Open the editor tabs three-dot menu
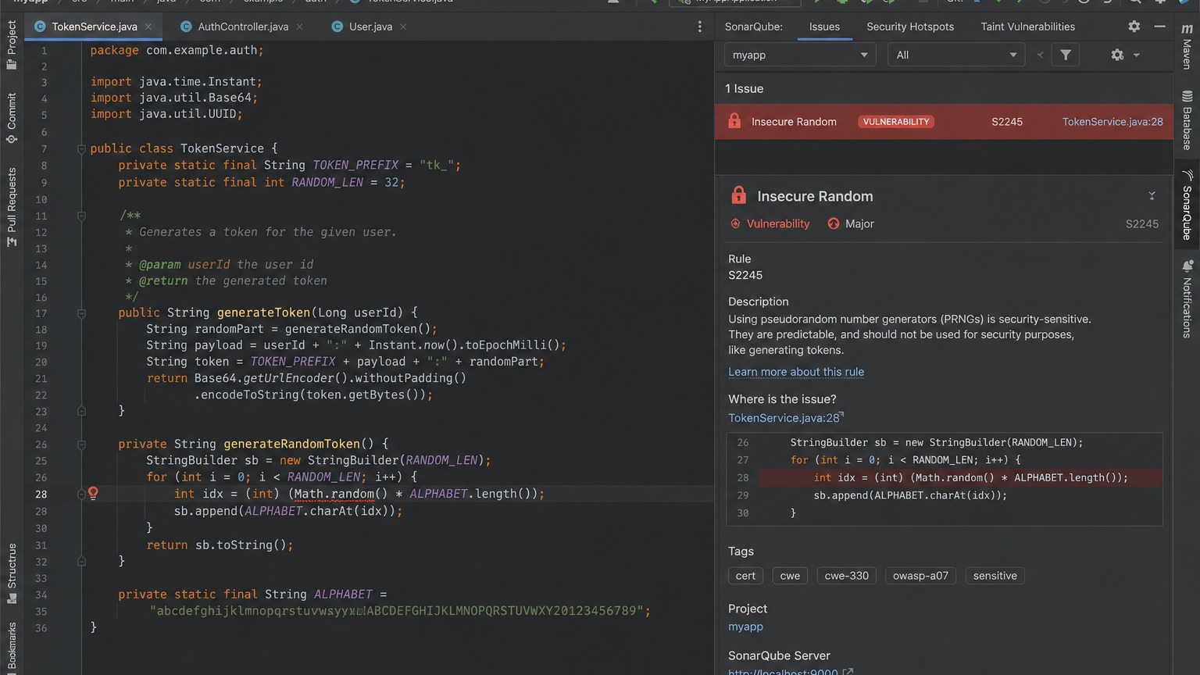Screen dimensions: 1200x675 coord(699,27)
